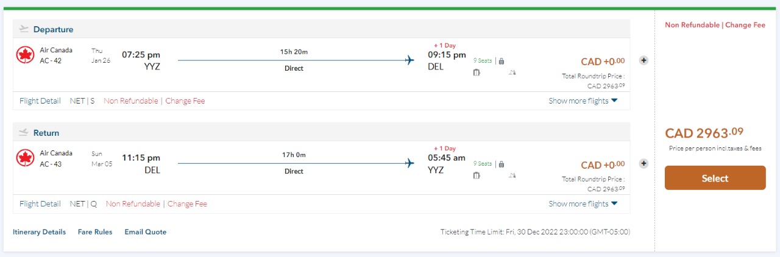Click Change Fee link under departure flight
The image size is (780, 257).
tap(185, 101)
